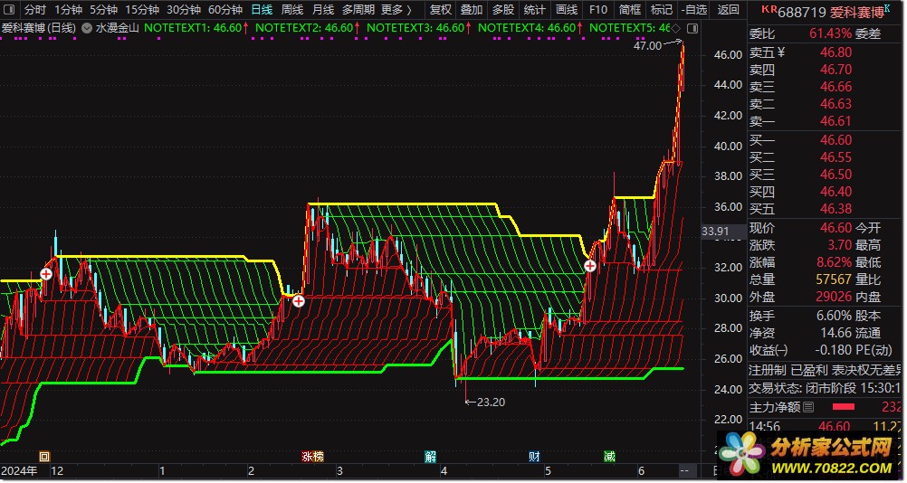907x483 pixels.
Task: Click the 卖五 price 46.80
Action: (835, 52)
